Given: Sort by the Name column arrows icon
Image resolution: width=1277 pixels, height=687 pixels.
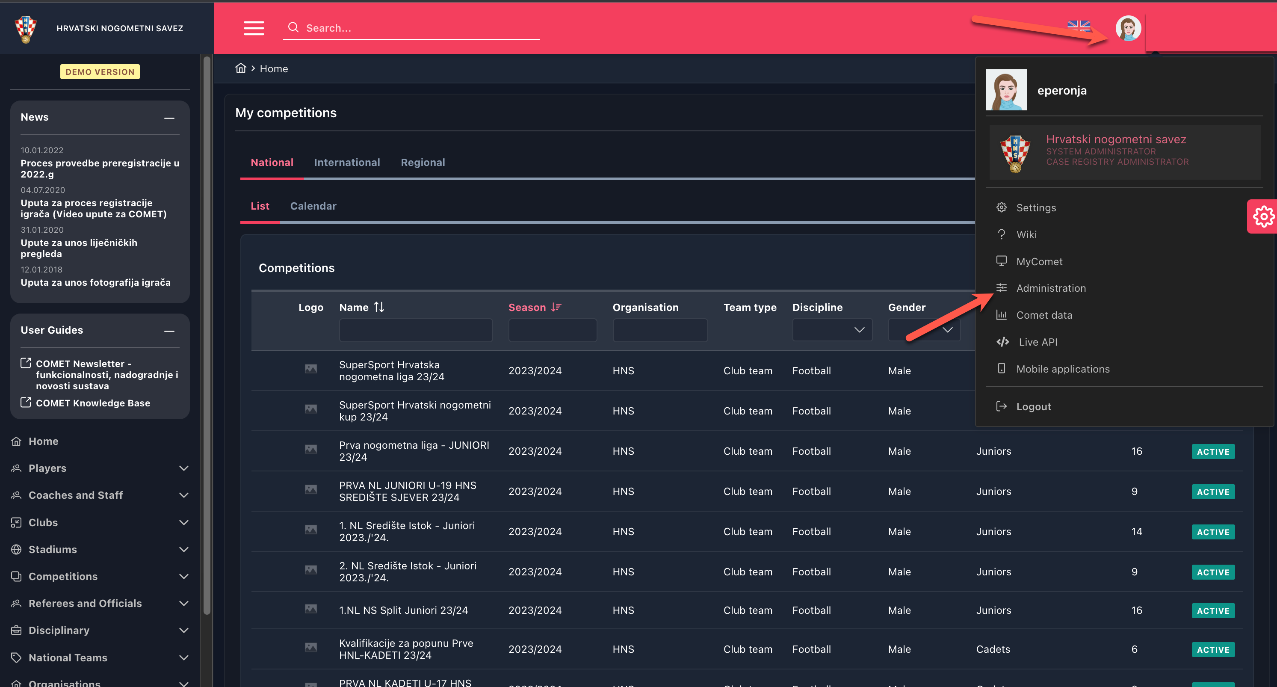Looking at the screenshot, I should point(379,307).
